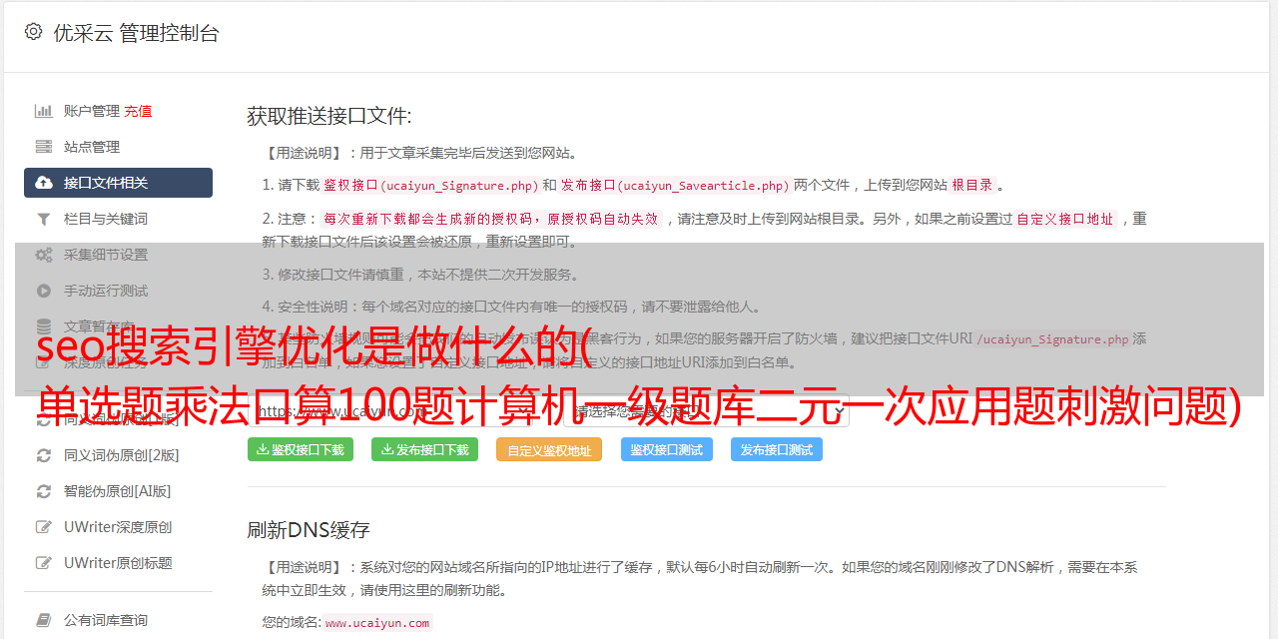Click the 根目录 highlighted text

971,186
